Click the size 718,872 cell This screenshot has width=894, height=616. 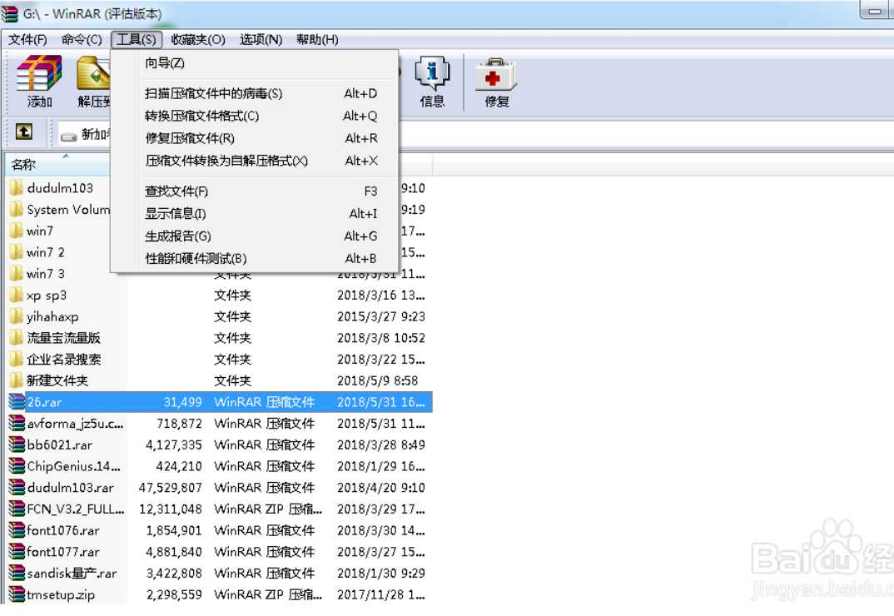[x=179, y=423]
